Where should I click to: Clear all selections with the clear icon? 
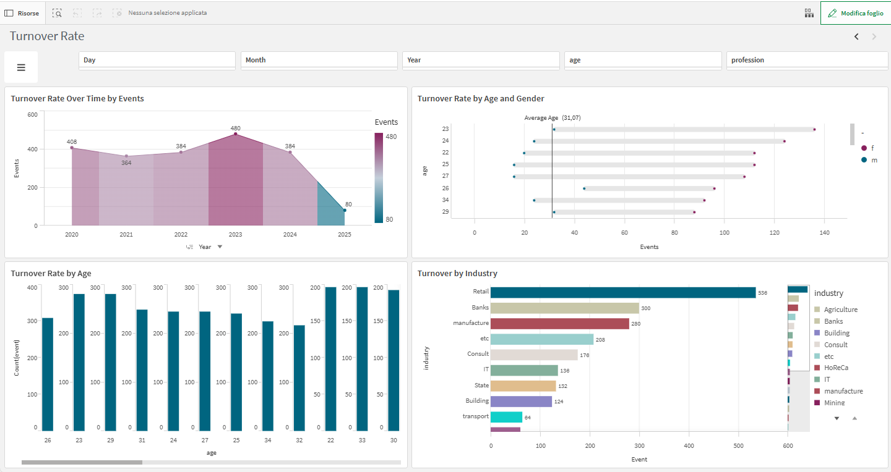118,13
